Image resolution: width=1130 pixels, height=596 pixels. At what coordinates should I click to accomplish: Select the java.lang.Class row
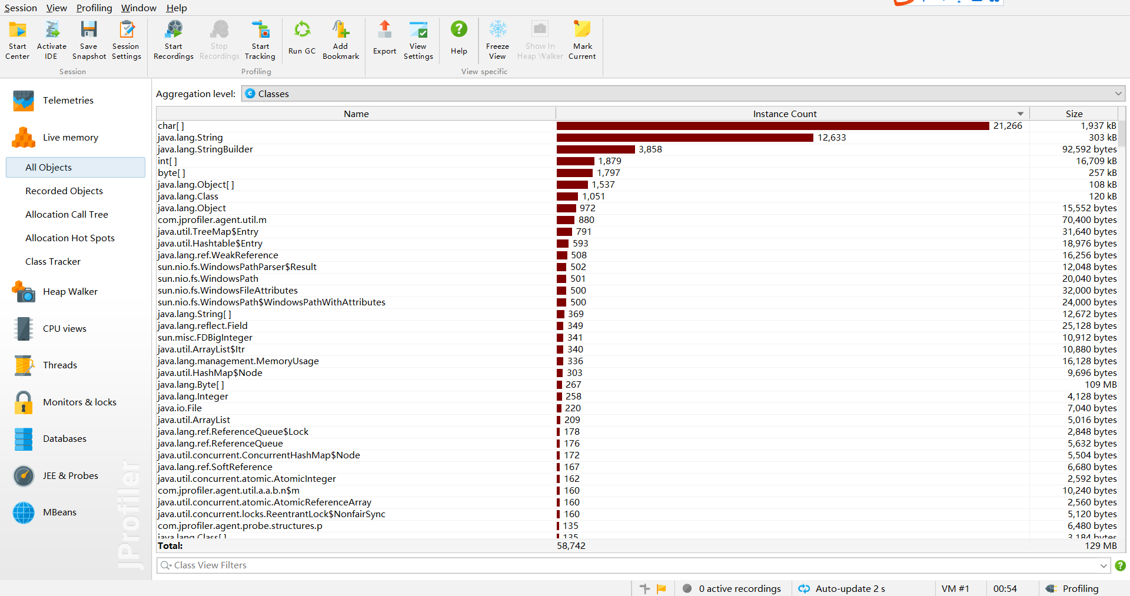point(637,197)
